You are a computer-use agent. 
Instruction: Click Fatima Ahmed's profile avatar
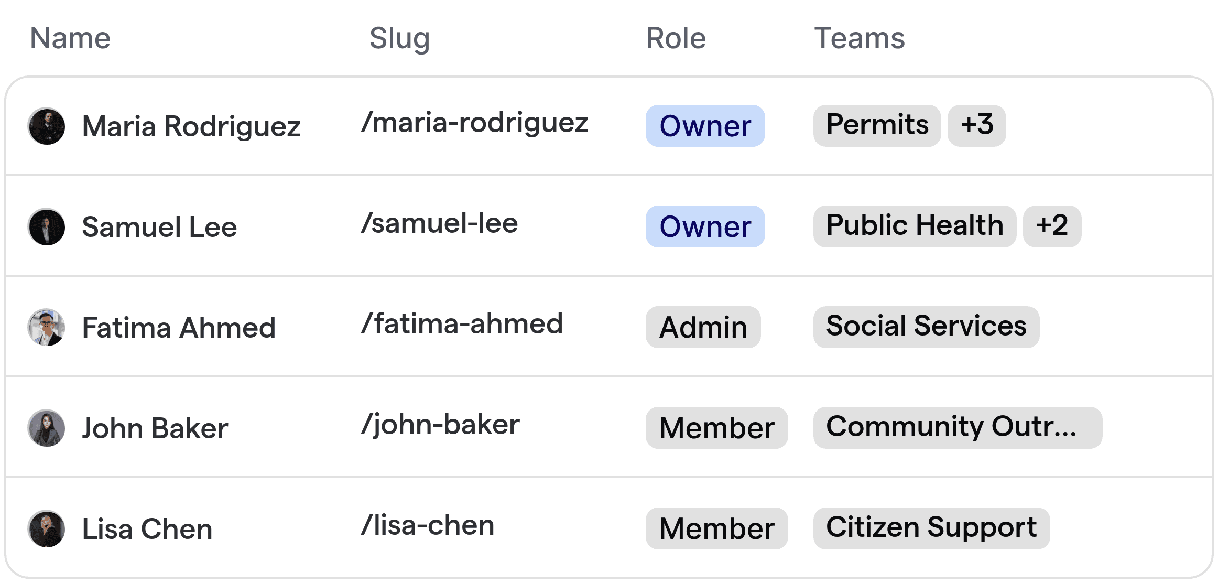46,327
